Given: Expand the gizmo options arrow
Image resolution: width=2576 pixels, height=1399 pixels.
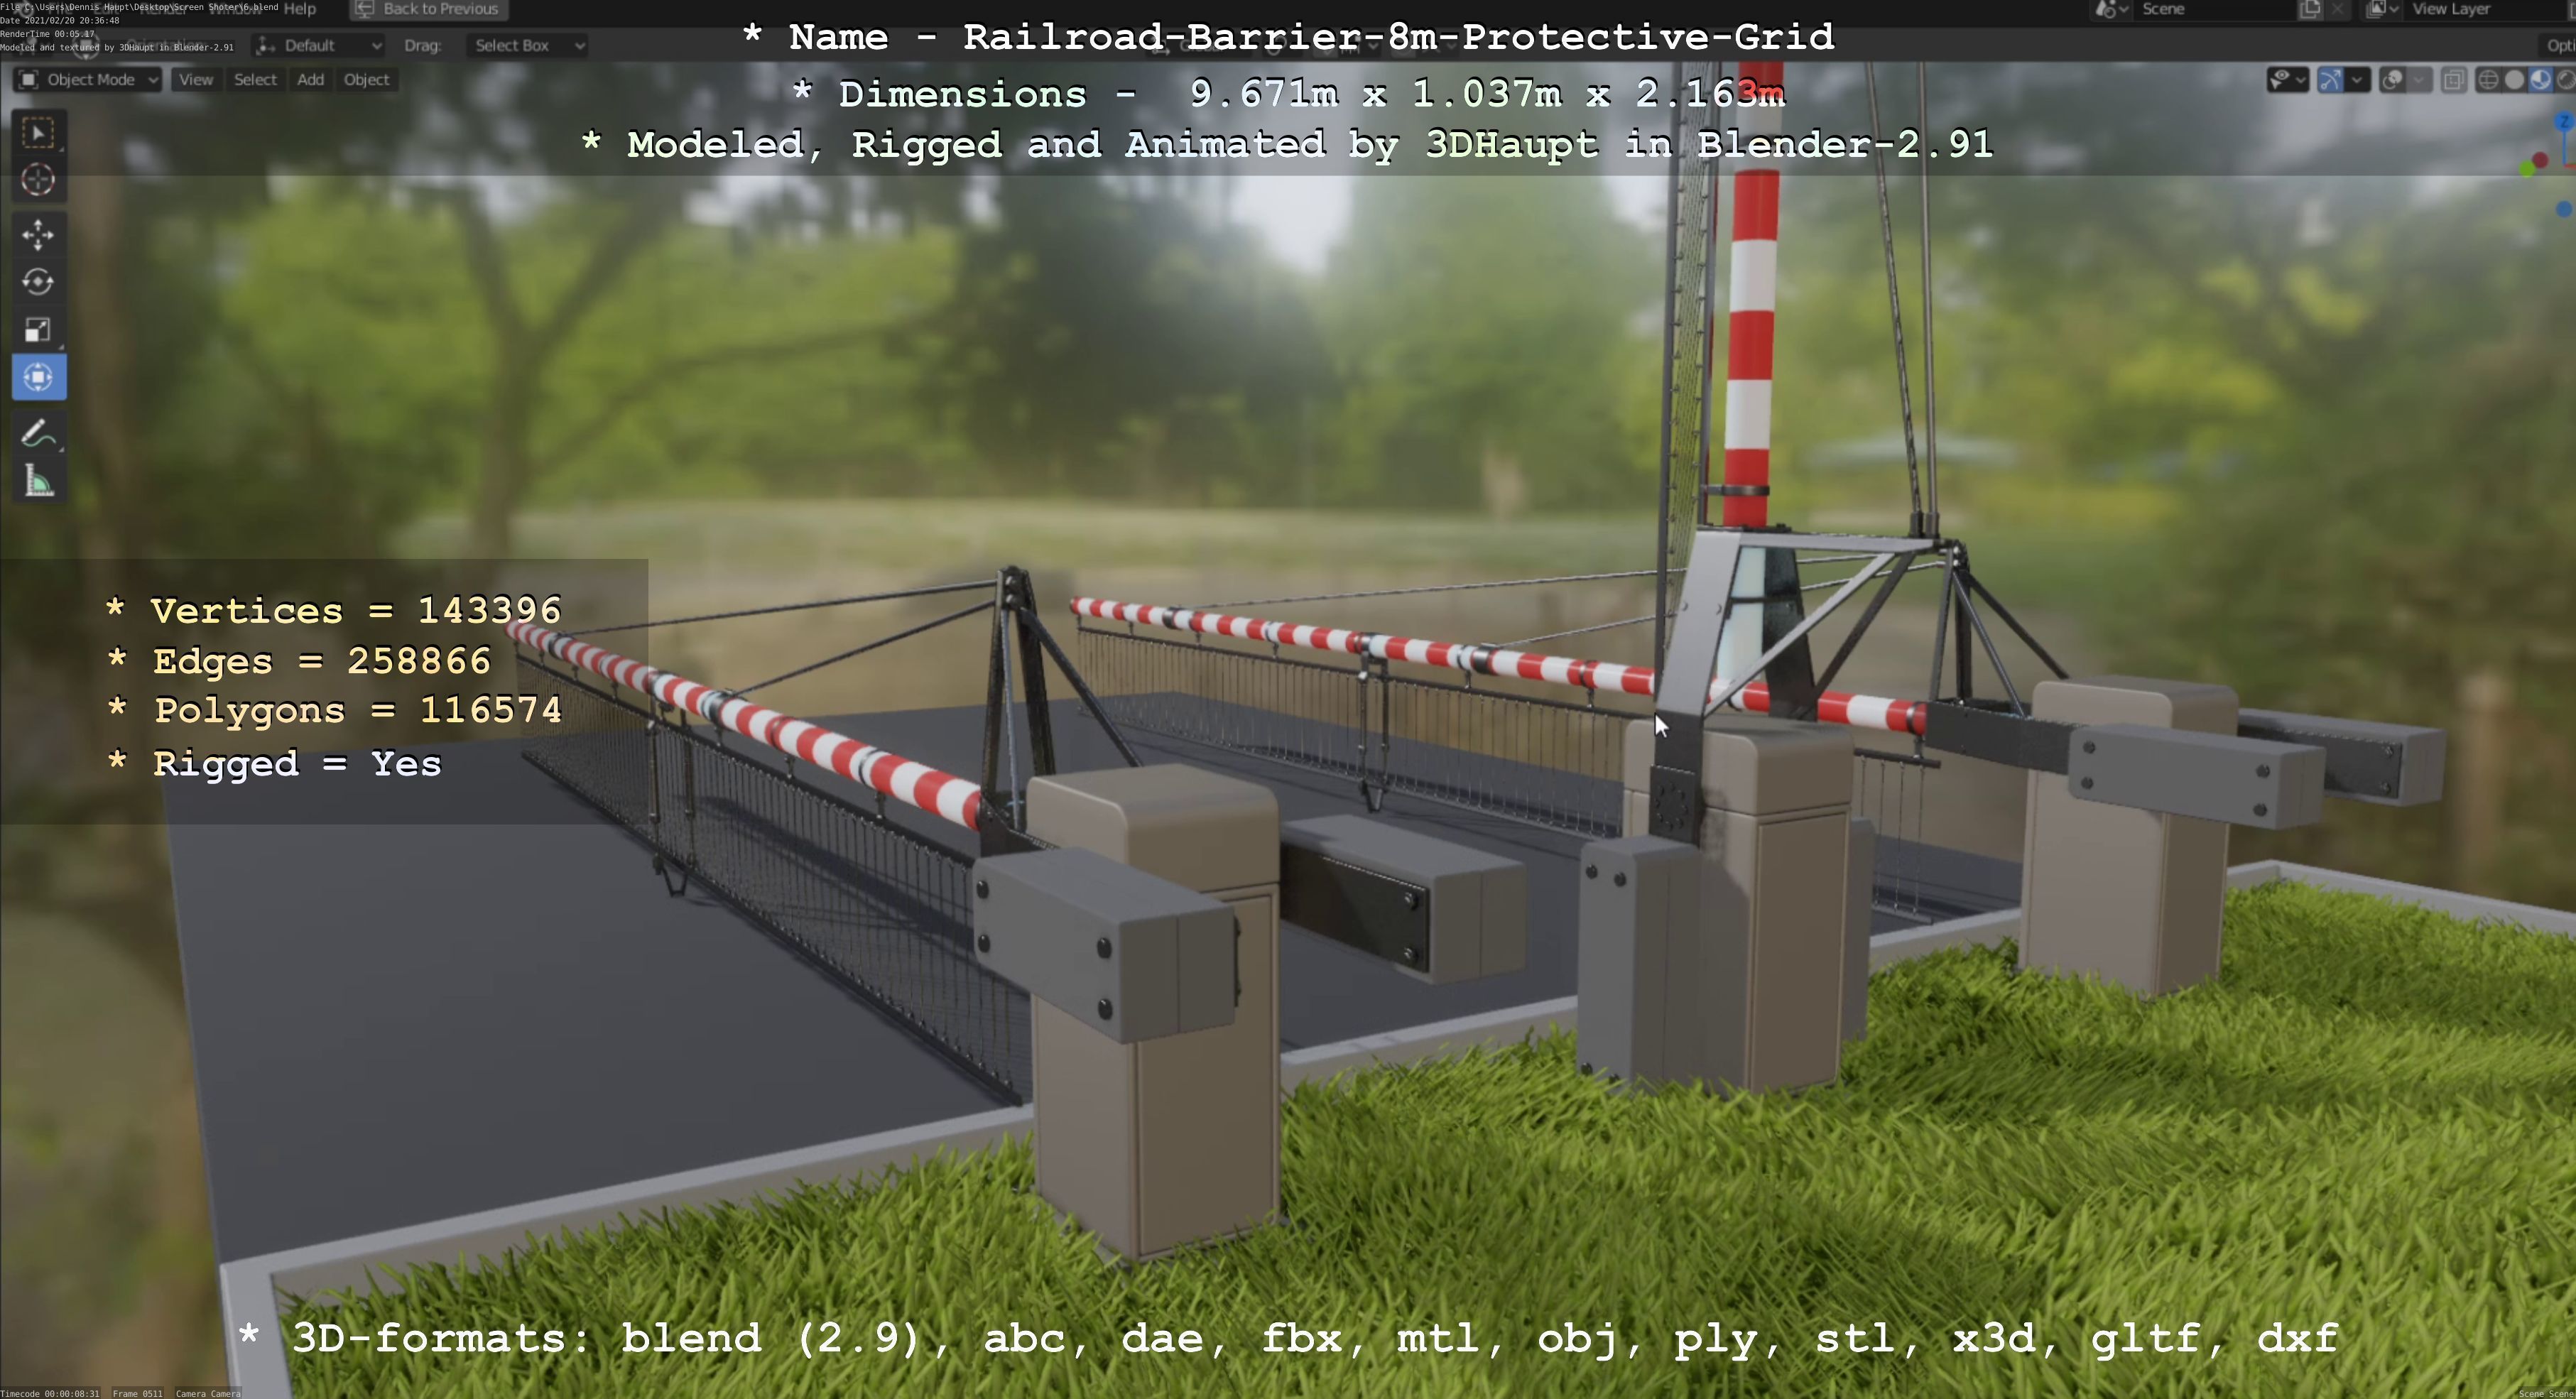Looking at the screenshot, I should pos(2358,80).
